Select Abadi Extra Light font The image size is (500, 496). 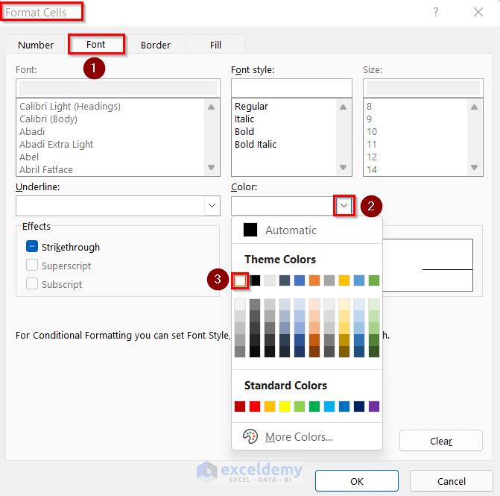(x=56, y=144)
